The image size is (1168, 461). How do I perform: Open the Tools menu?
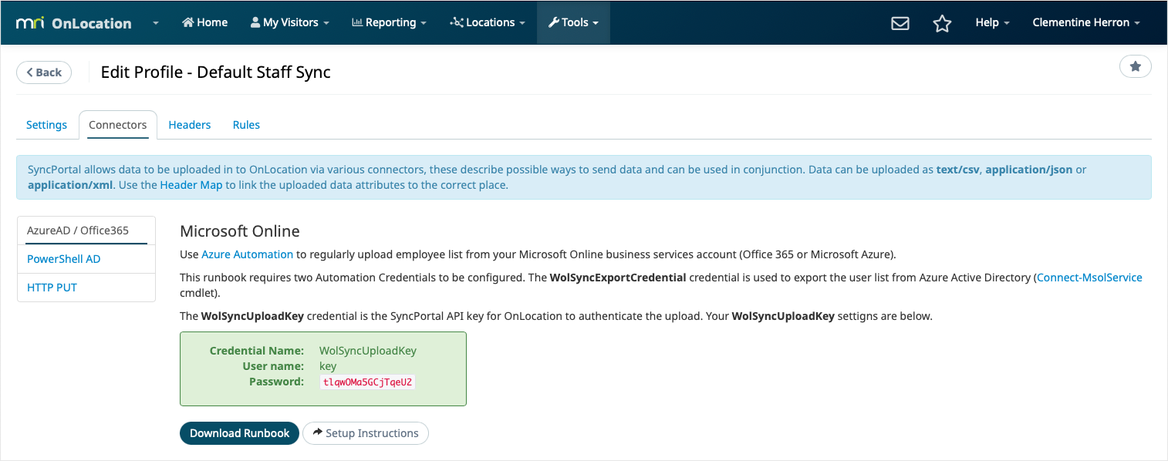(573, 22)
